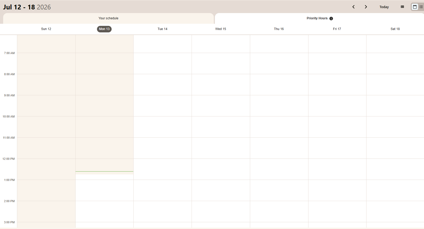Open the Fri 17 day header
424x229 pixels.
tap(337, 29)
